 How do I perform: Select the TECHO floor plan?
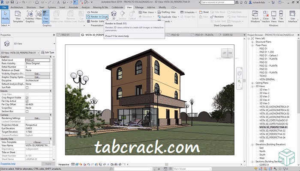pyautogui.click(x=263, y=76)
